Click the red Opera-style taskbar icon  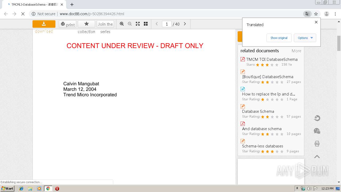(x=57, y=189)
